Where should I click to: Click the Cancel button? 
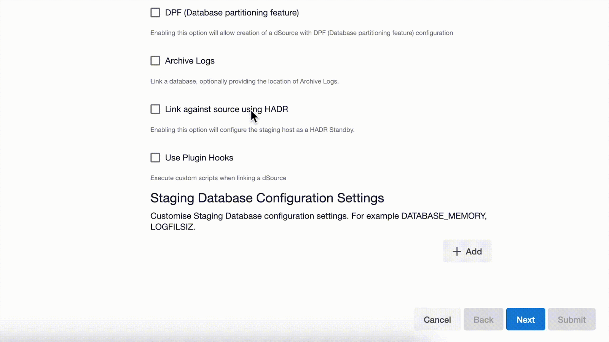[x=437, y=320]
